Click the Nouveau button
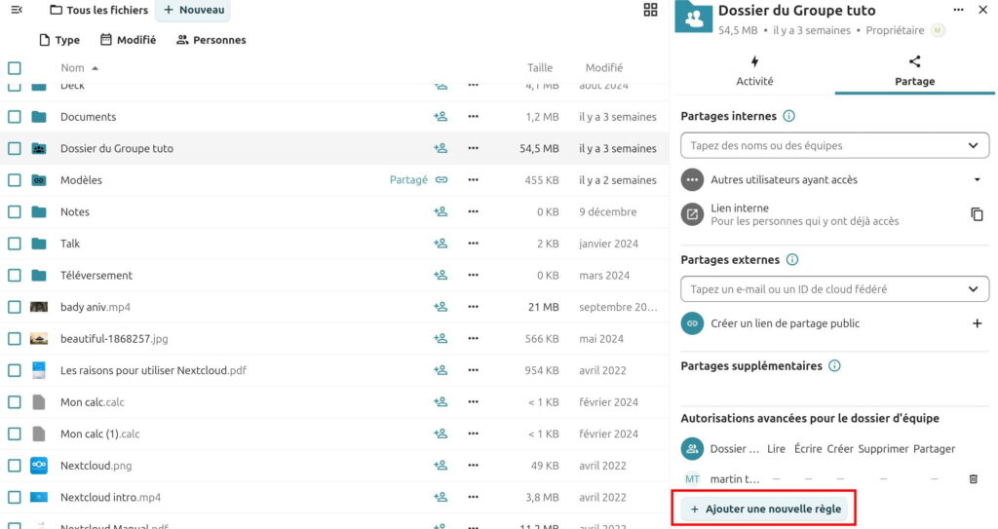Image resolution: width=998 pixels, height=529 pixels. point(194,10)
